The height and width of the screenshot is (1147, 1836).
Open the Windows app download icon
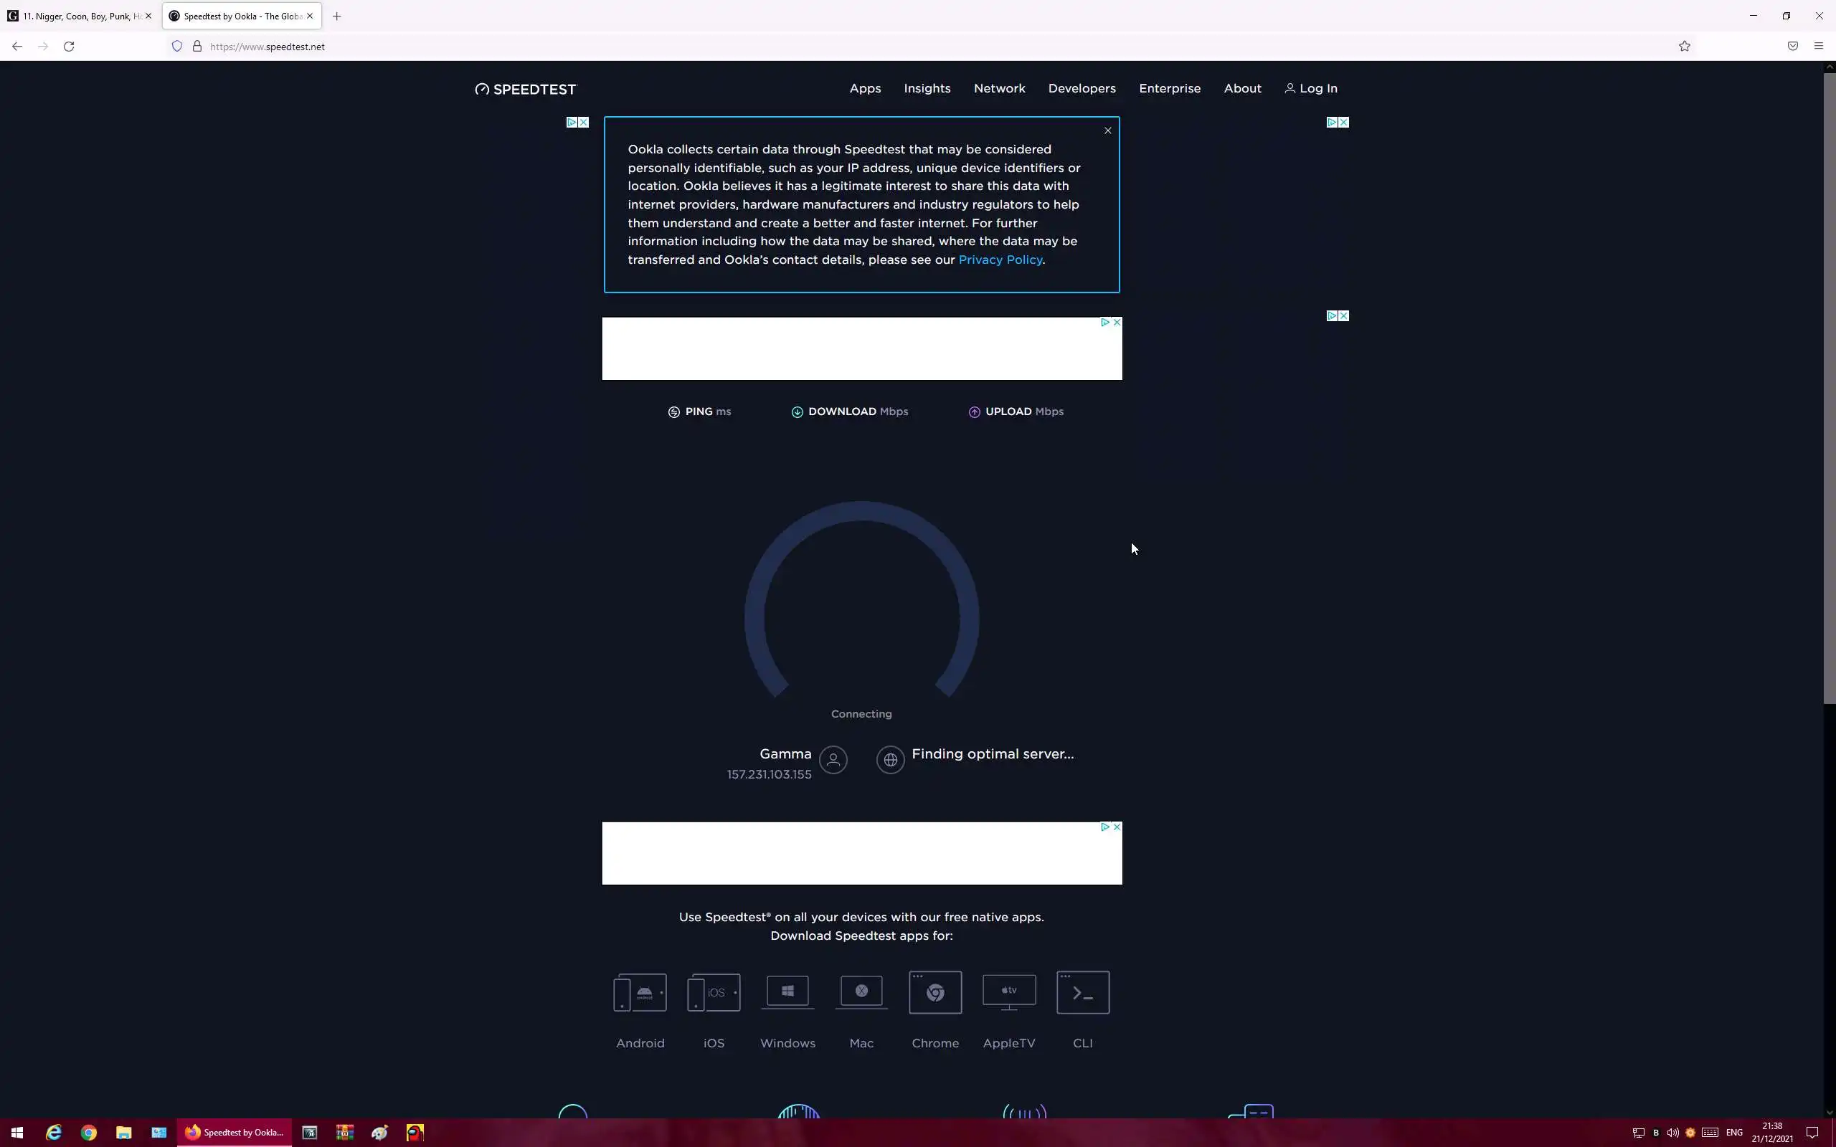[x=787, y=992]
